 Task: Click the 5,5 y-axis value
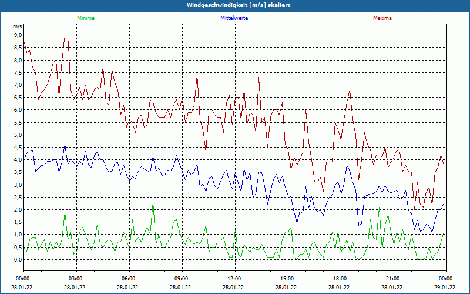coord(18,122)
